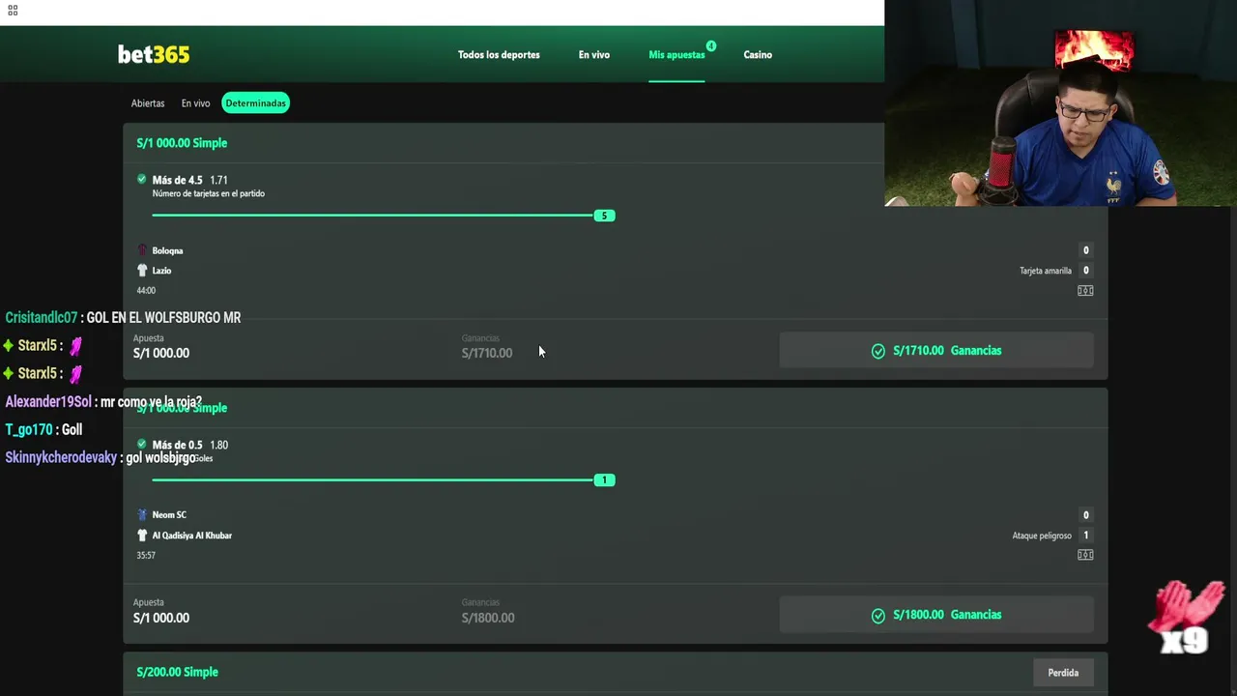Click the first S/1 000.00 Simple bet header
Image resolution: width=1237 pixels, height=696 pixels.
click(x=182, y=143)
